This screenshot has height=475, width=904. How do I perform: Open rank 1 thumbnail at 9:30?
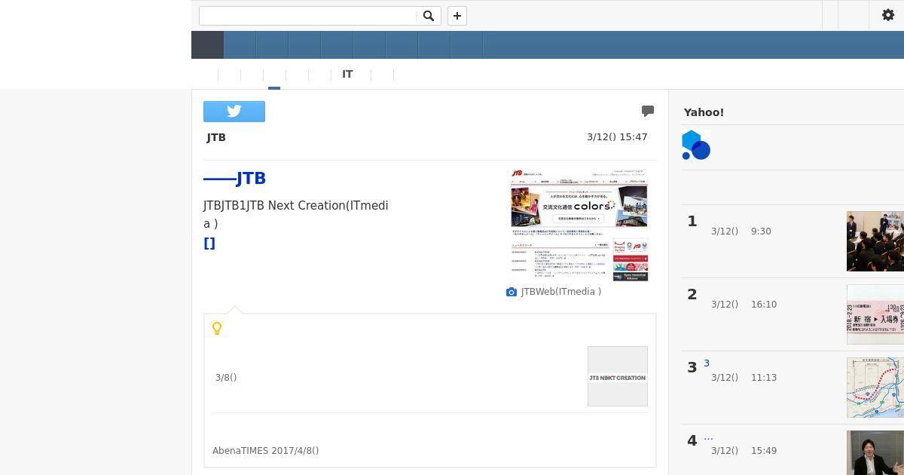point(875,241)
